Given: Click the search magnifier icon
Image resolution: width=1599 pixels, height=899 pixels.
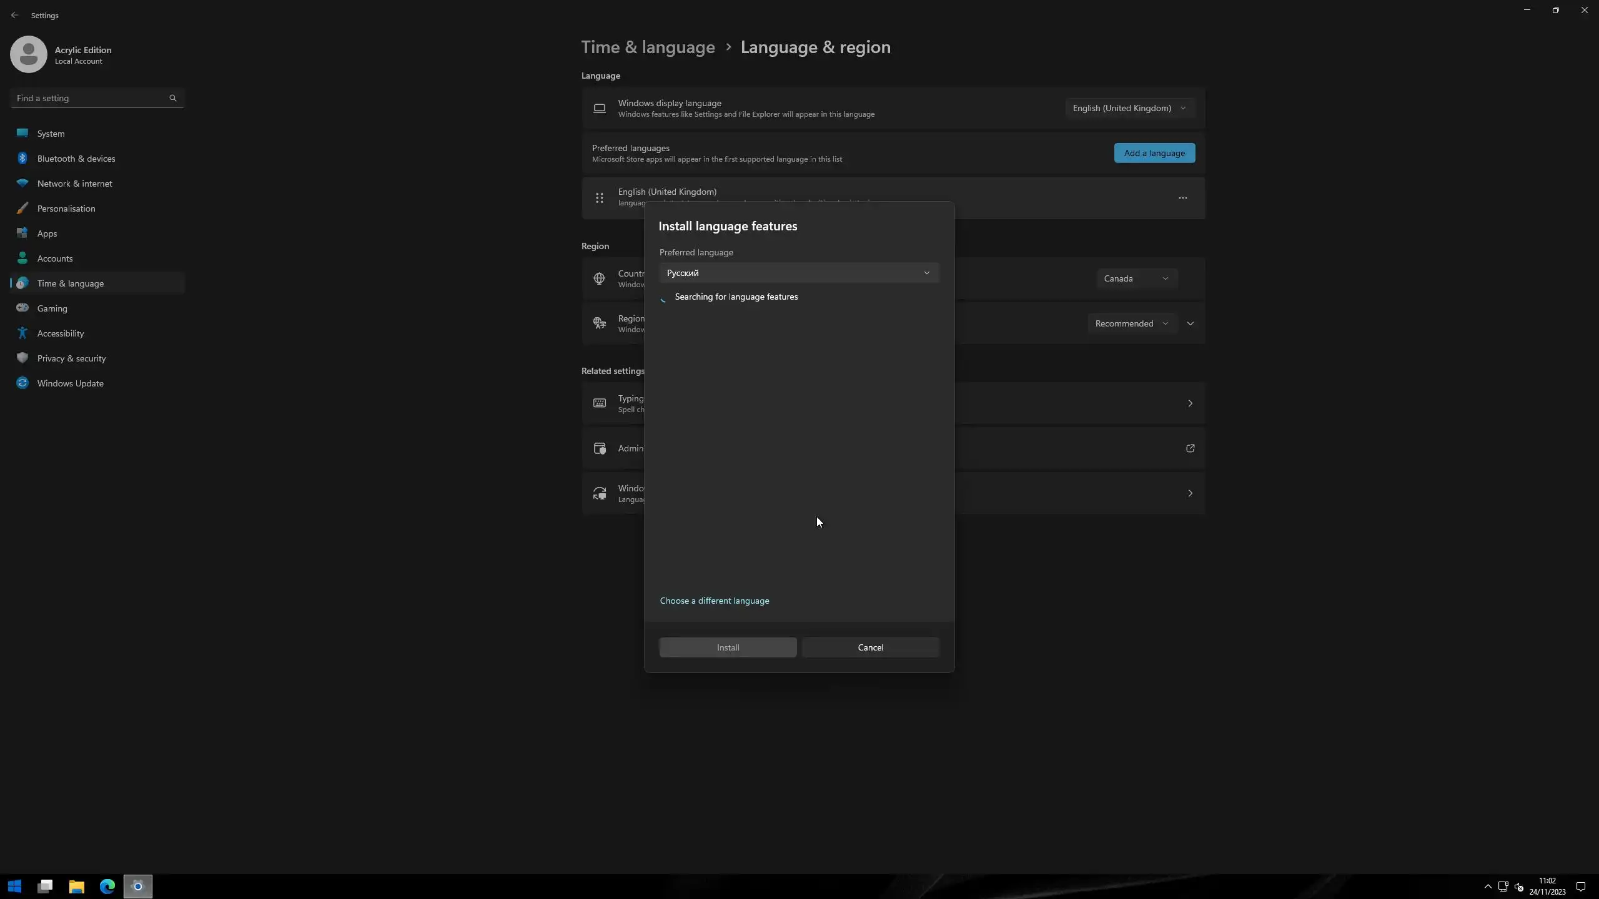Looking at the screenshot, I should pos(173,98).
